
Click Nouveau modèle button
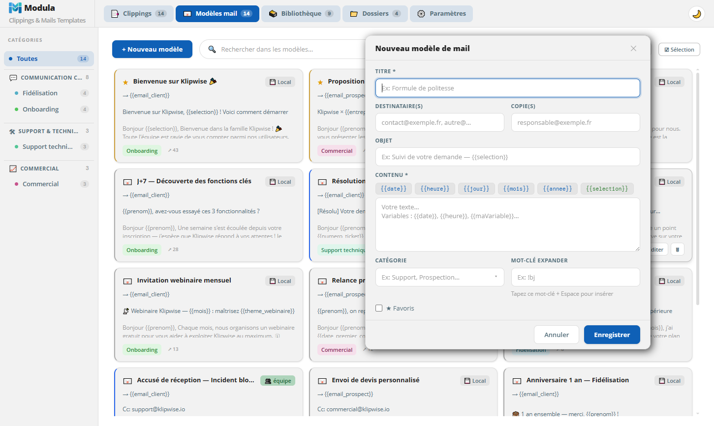coord(152,49)
